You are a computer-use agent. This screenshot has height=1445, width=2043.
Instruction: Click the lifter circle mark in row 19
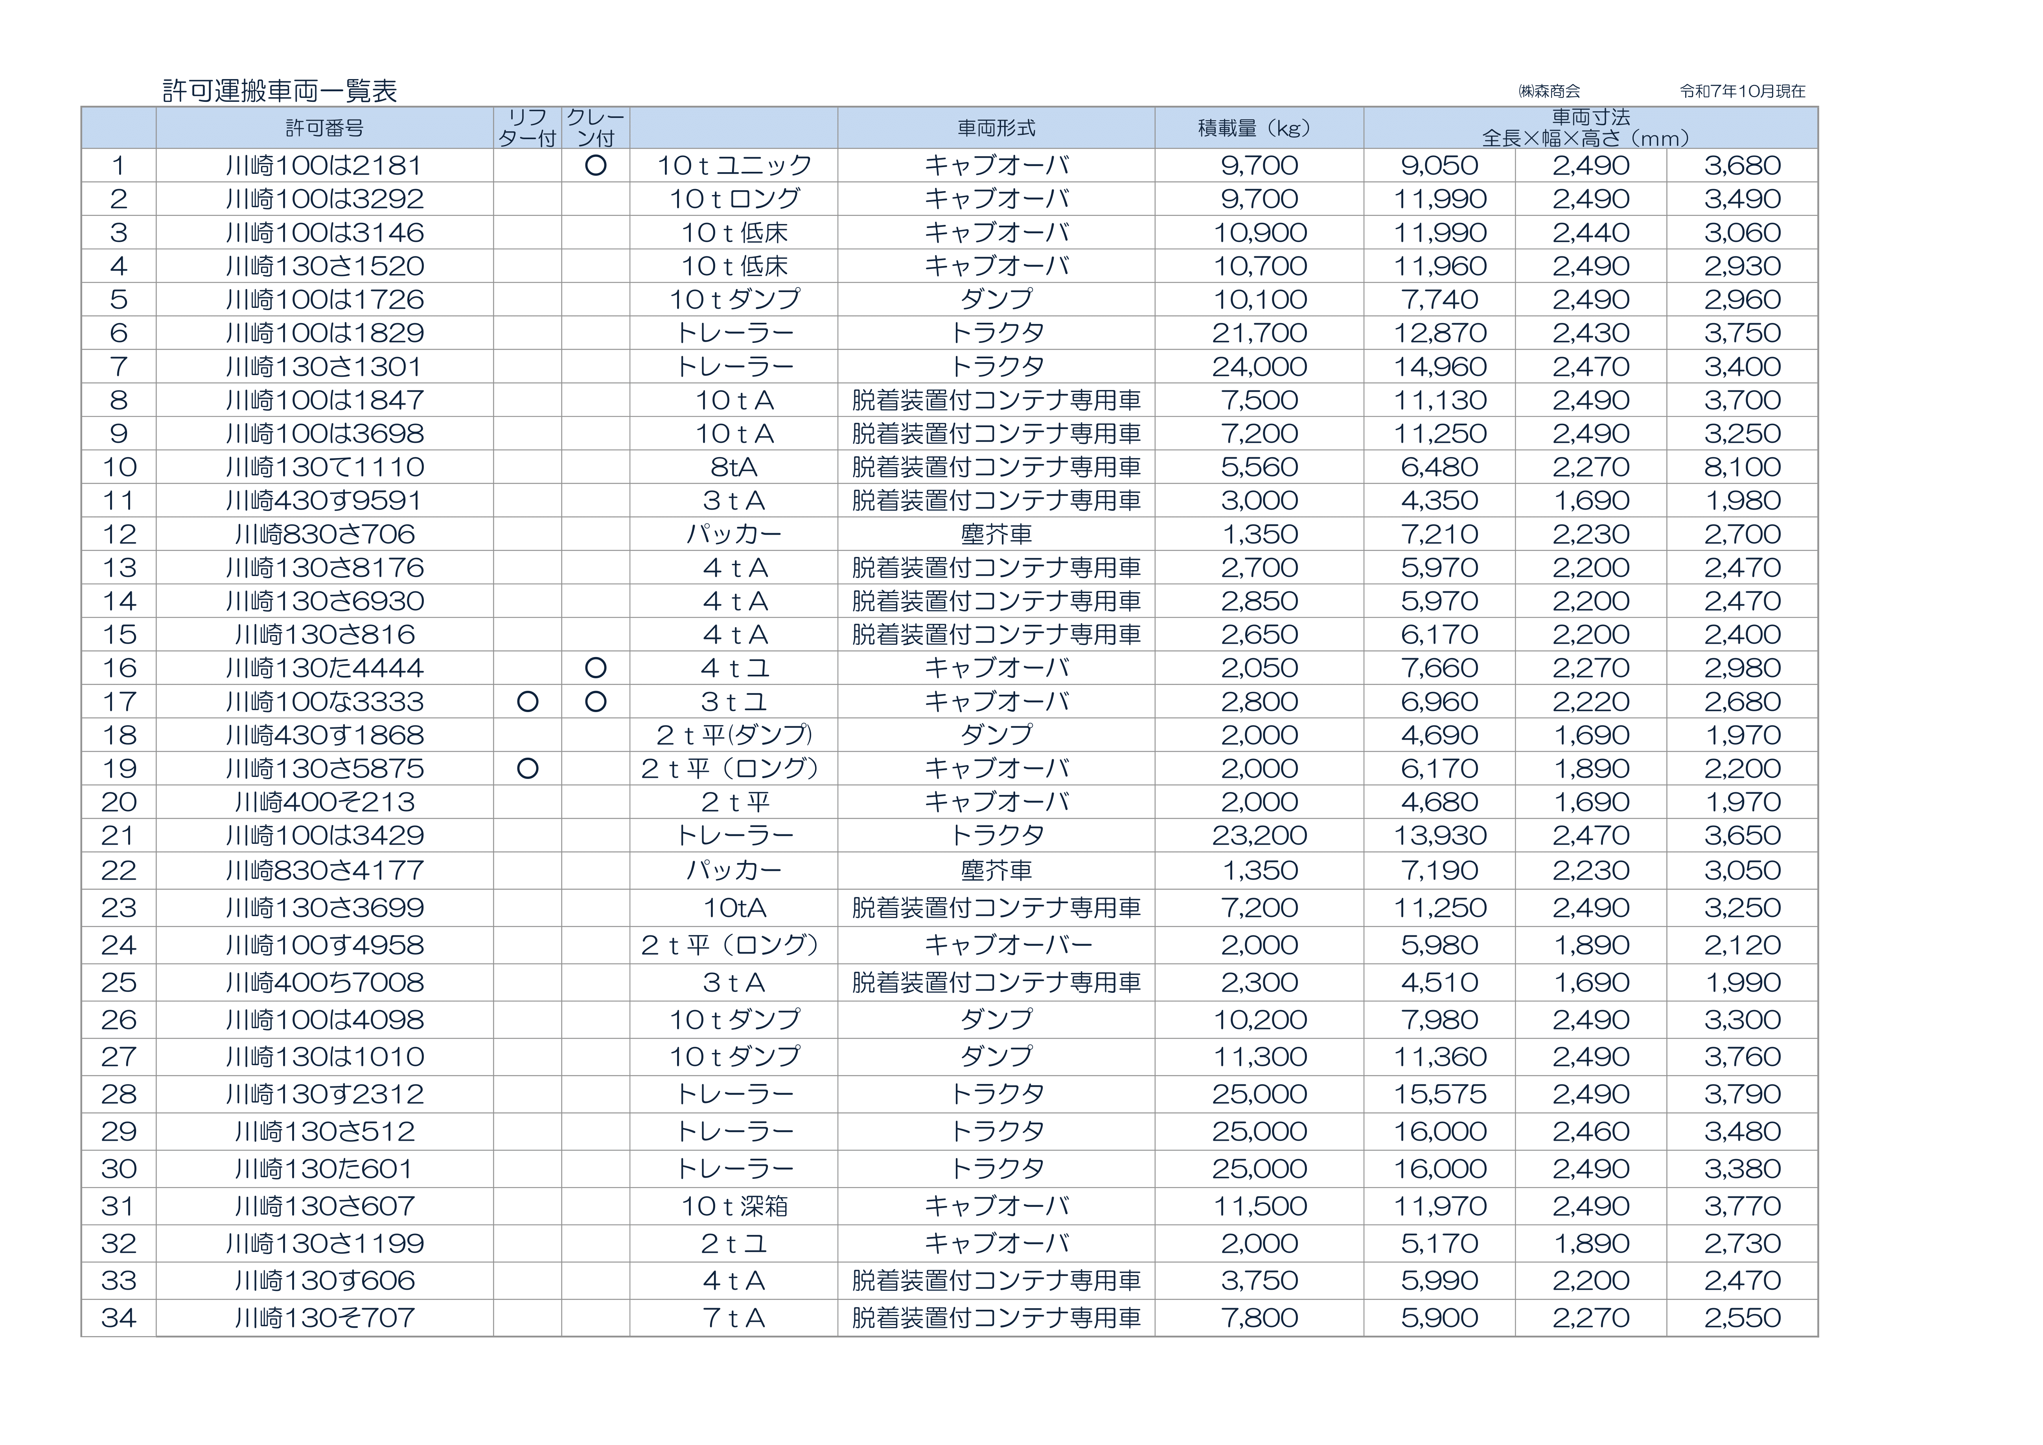(527, 769)
